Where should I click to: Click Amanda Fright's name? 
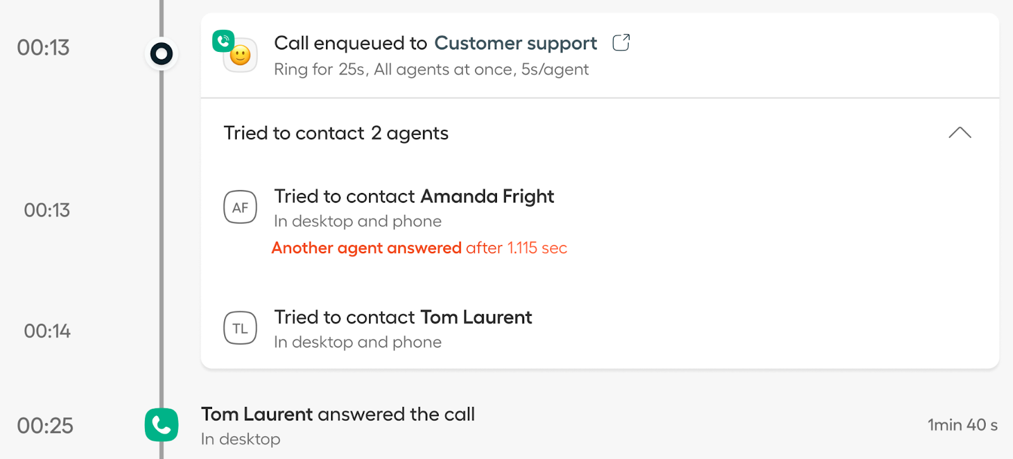tap(487, 196)
